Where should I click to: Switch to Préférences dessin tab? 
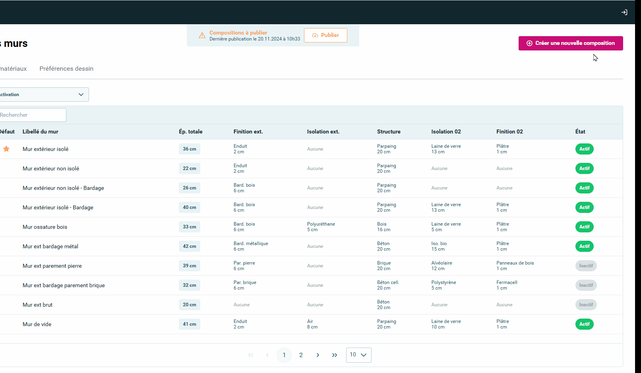[66, 69]
